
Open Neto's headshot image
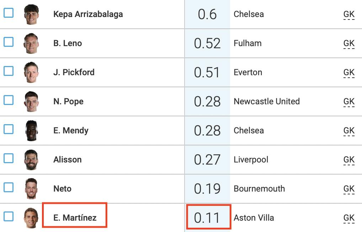click(31, 189)
